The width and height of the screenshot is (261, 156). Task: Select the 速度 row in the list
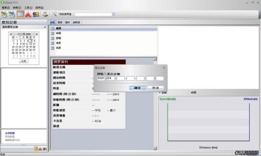tap(104, 43)
